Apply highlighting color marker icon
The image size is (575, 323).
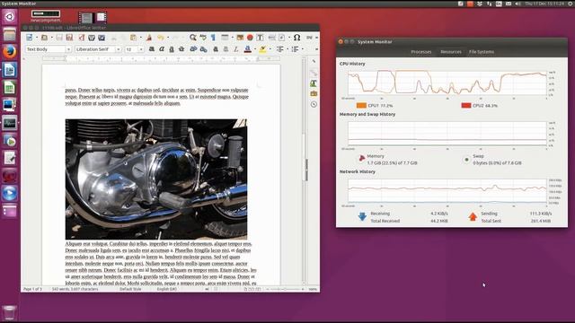[262, 49]
